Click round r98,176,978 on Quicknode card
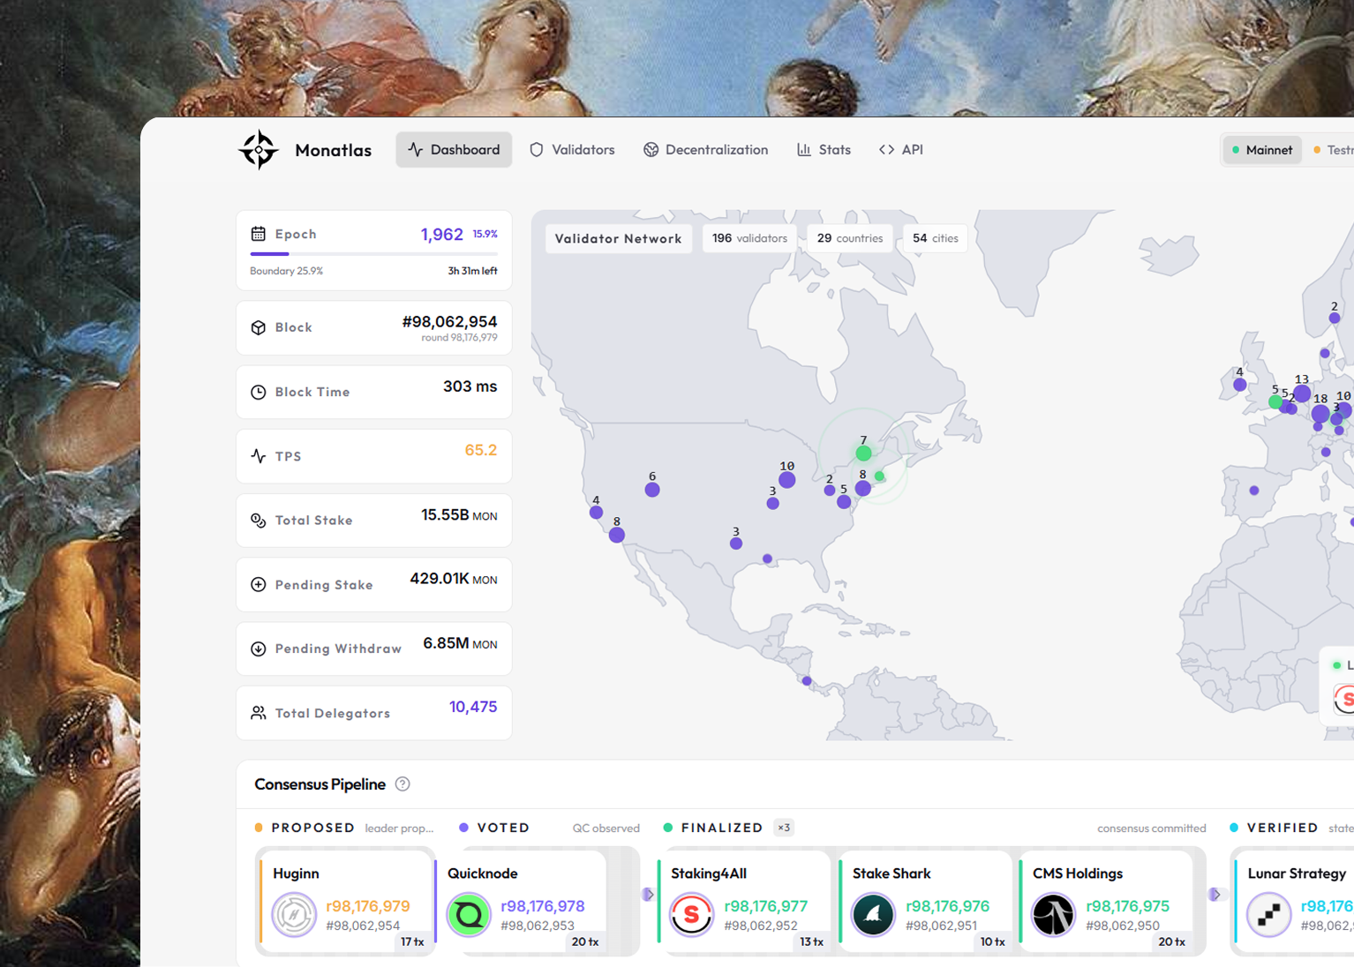 pos(543,906)
